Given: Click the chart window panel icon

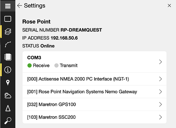Looking at the screenshot, I should tap(8, 19).
